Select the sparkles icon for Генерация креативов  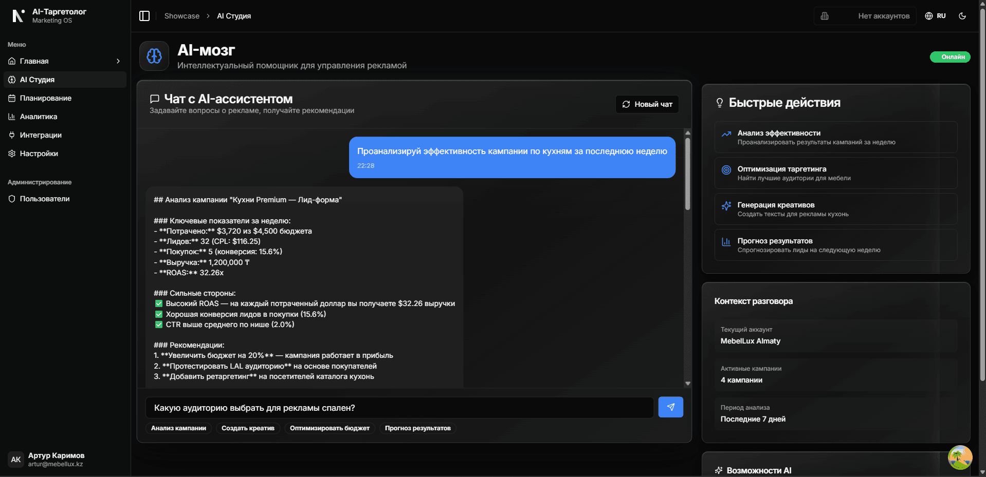(x=726, y=206)
